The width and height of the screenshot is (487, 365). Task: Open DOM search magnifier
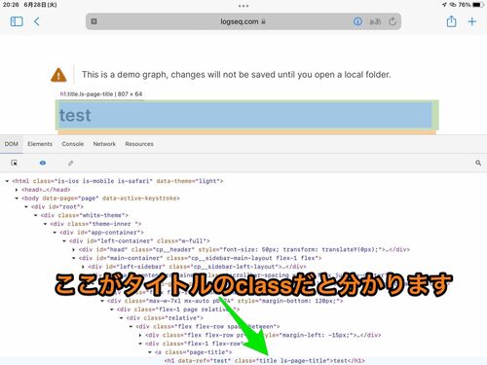478,163
